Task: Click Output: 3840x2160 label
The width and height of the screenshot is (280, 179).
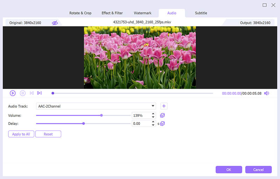Action: [x=255, y=23]
